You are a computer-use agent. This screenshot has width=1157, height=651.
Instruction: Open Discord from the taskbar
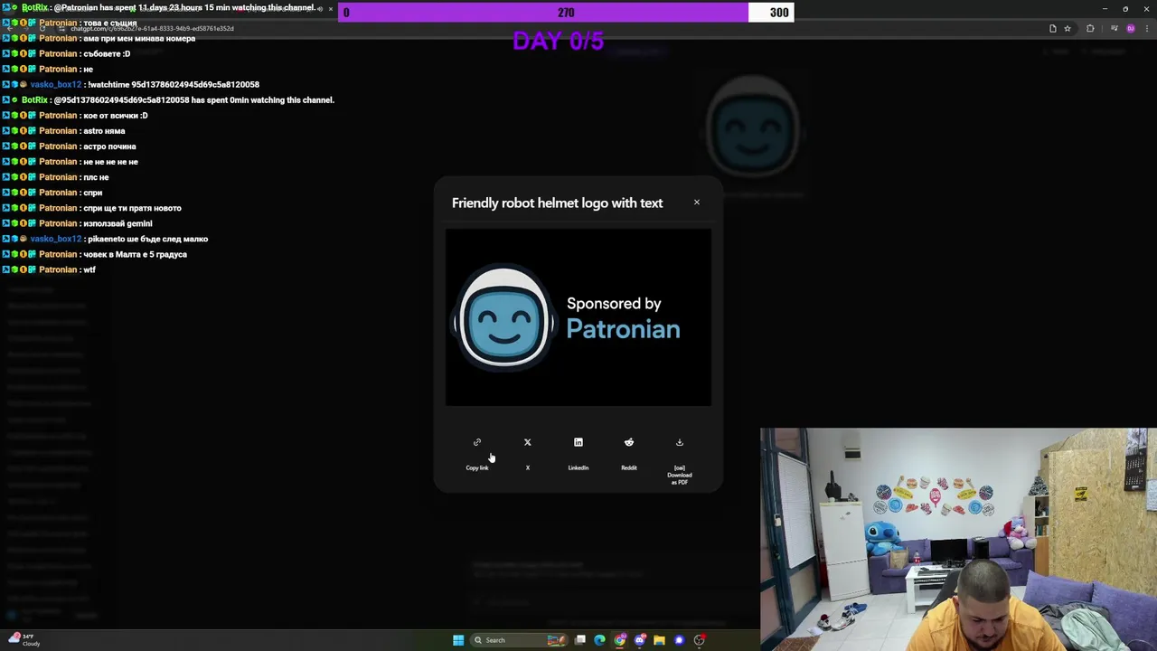(640, 640)
